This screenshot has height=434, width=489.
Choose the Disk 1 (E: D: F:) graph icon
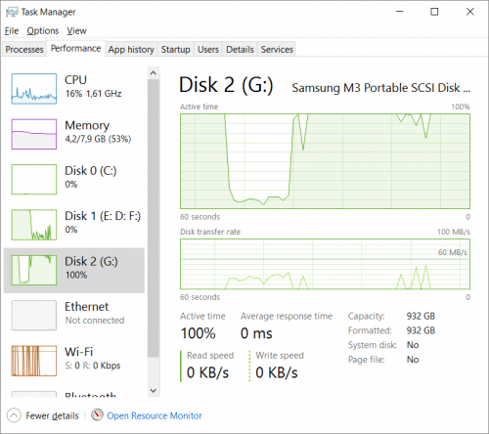(34, 225)
